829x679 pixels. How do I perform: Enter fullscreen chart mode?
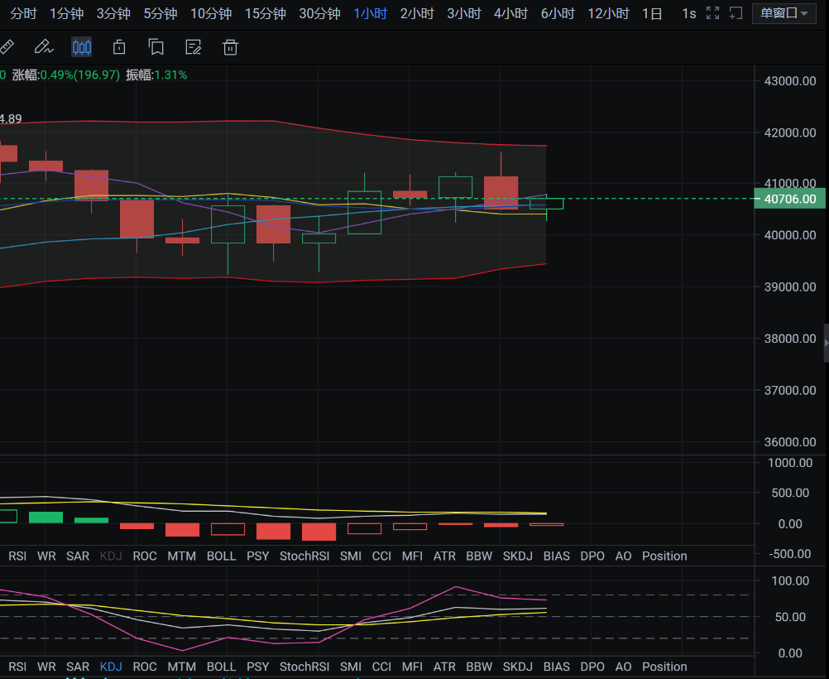pyautogui.click(x=712, y=13)
